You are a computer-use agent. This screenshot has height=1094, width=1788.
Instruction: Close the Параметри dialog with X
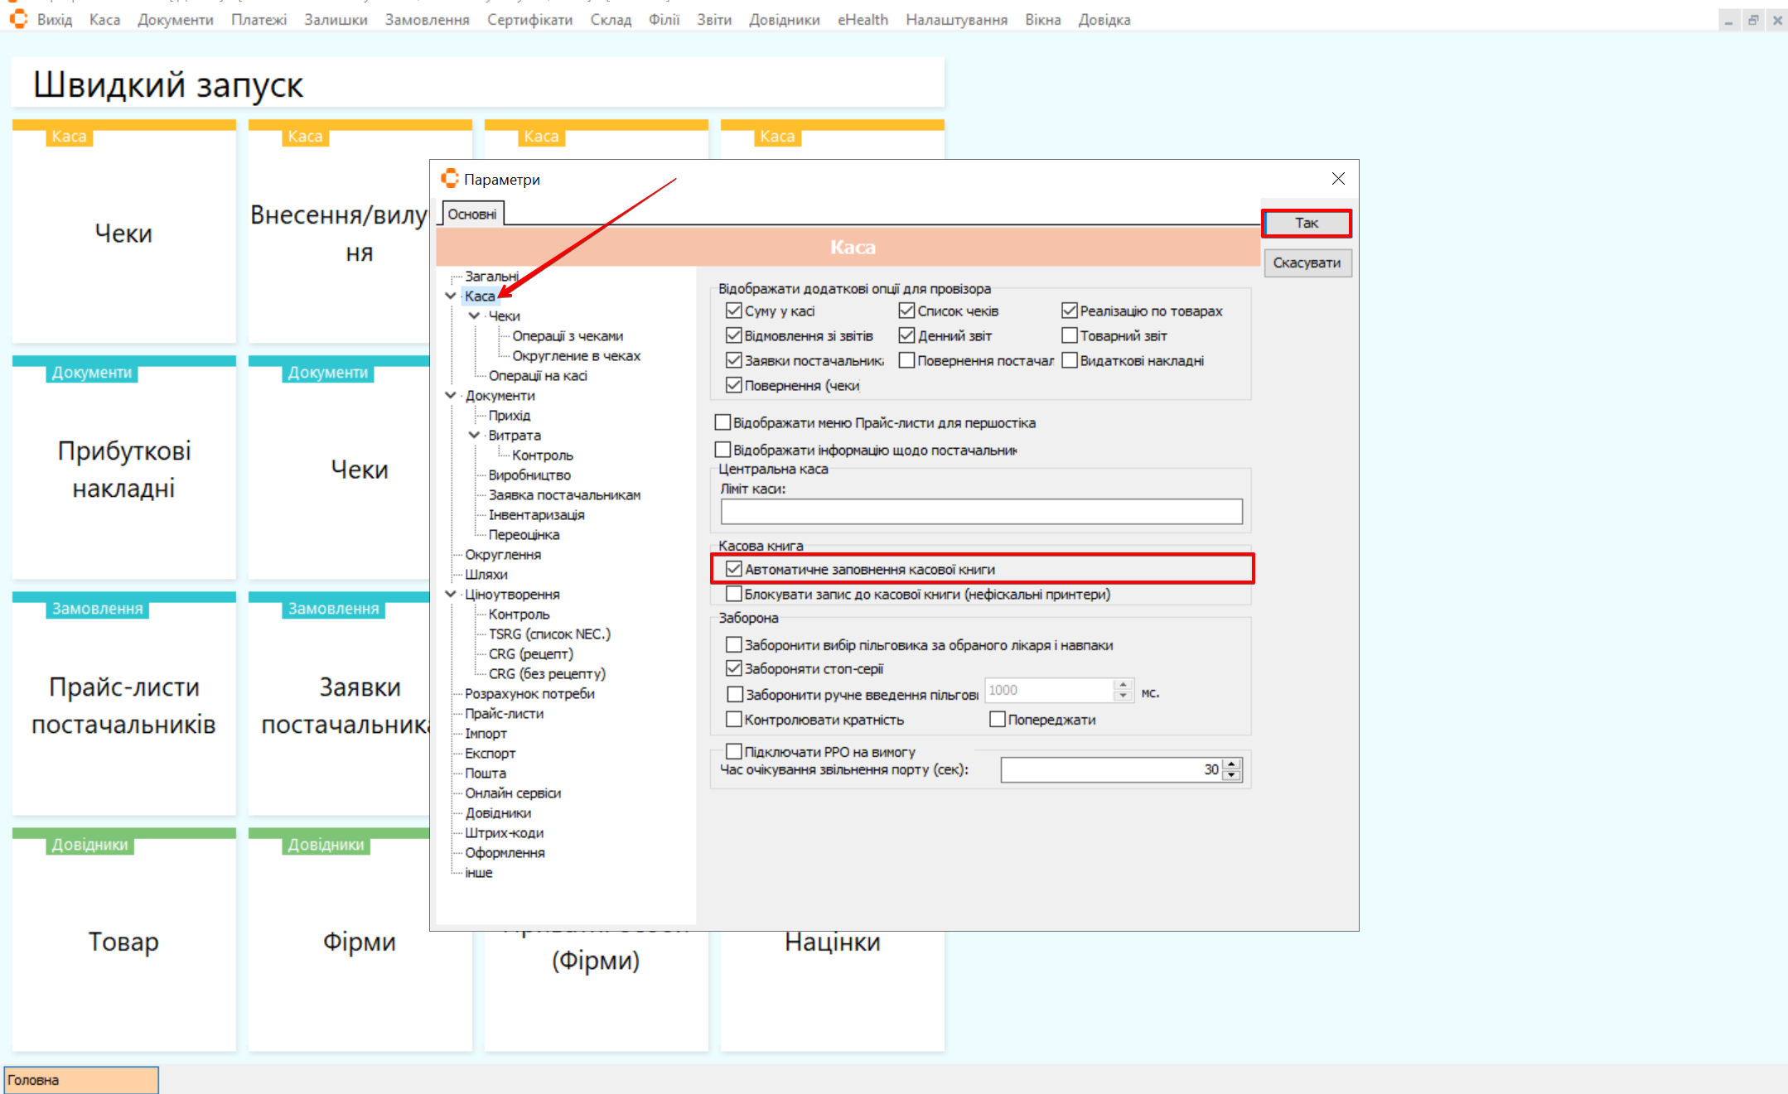click(x=1338, y=179)
